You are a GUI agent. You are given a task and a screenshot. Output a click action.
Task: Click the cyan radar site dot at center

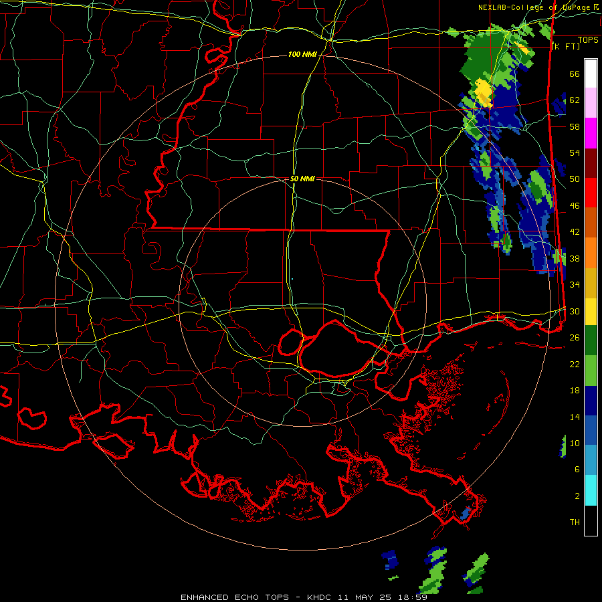(292, 279)
